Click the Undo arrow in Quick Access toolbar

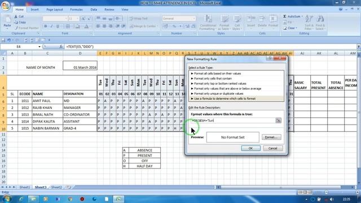click(x=9, y=40)
